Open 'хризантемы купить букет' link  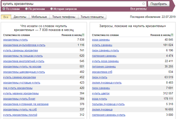(x=19, y=99)
